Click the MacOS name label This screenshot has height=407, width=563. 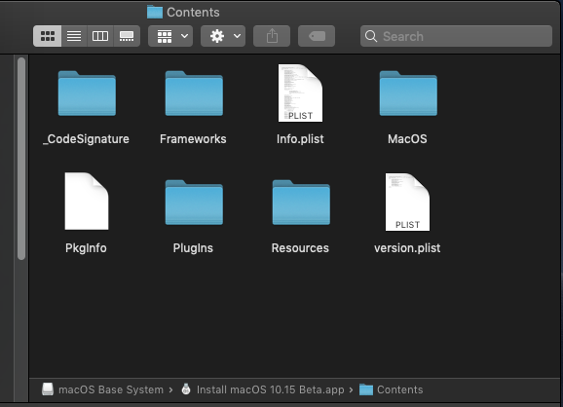pos(407,139)
